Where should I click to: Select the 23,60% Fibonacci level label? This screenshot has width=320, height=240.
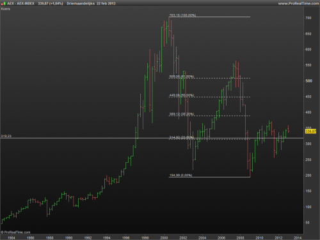182,137
